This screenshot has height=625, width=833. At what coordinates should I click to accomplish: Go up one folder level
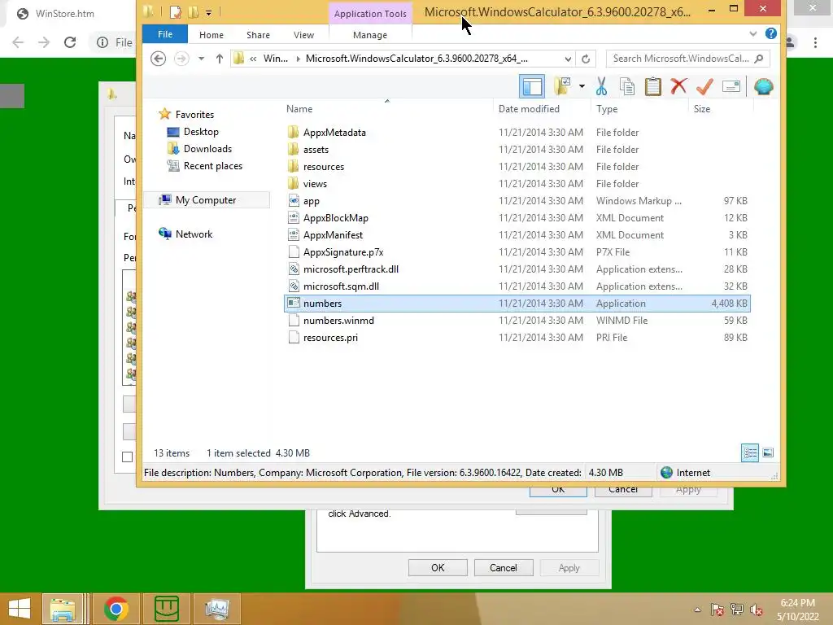point(220,59)
